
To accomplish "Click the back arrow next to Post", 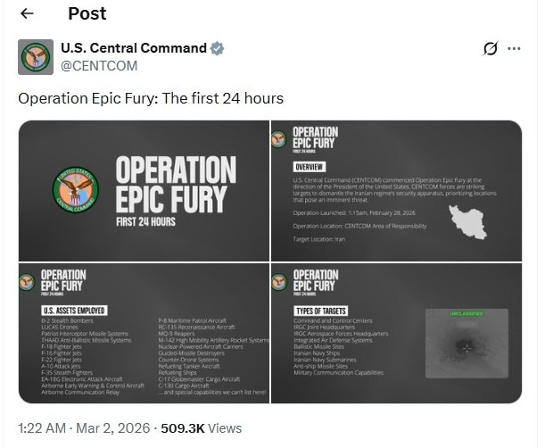I will [x=27, y=13].
